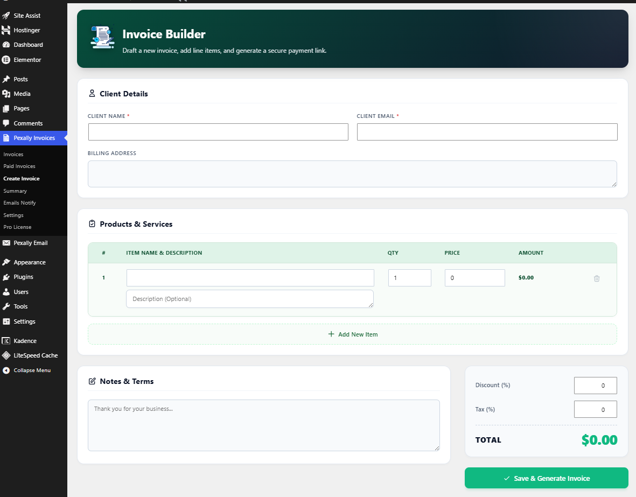Click the ITEM NAME & DESCRIPTION column header
This screenshot has width=636, height=497.
164,253
